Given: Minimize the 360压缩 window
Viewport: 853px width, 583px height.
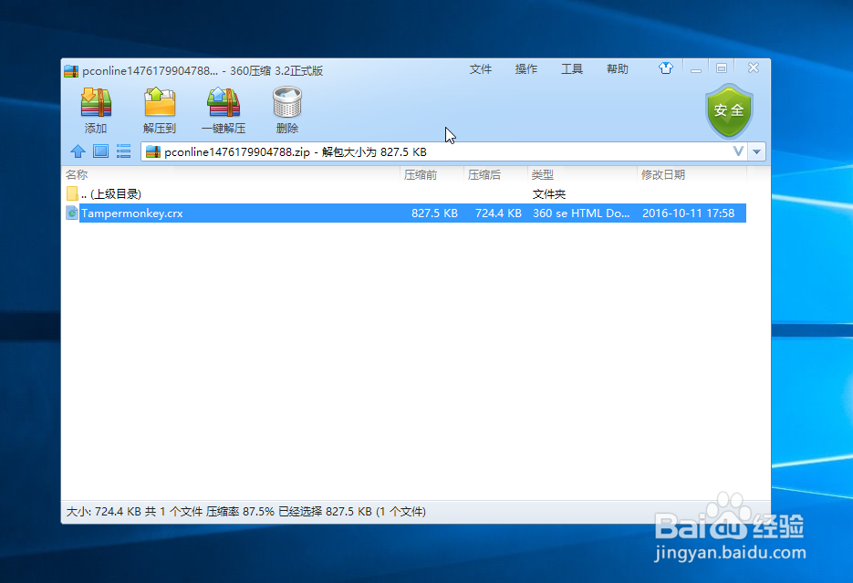Looking at the screenshot, I should pyautogui.click(x=696, y=68).
